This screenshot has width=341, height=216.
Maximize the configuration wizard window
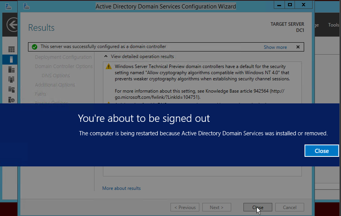coord(290,5)
